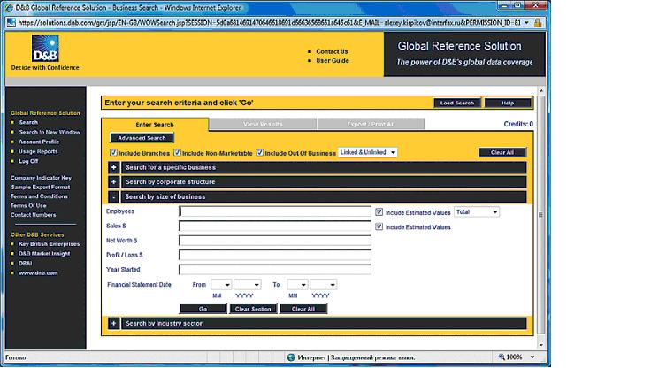The image size is (651, 368).
Task: Click the Year Started input field
Action: [x=275, y=270]
